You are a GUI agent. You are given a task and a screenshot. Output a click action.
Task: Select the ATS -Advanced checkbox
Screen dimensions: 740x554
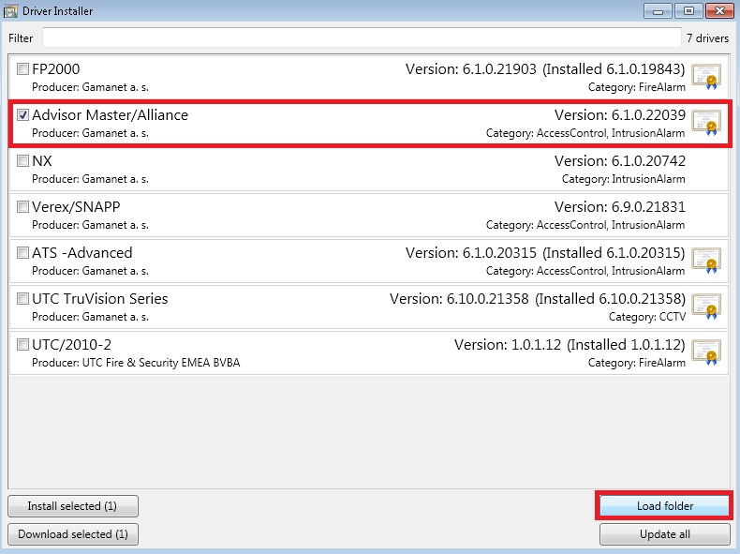[22, 253]
